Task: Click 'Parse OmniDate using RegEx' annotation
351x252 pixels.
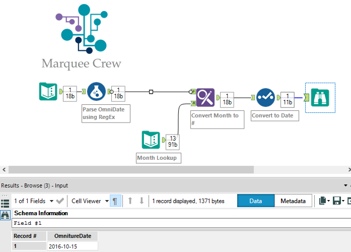Action: tap(106, 114)
